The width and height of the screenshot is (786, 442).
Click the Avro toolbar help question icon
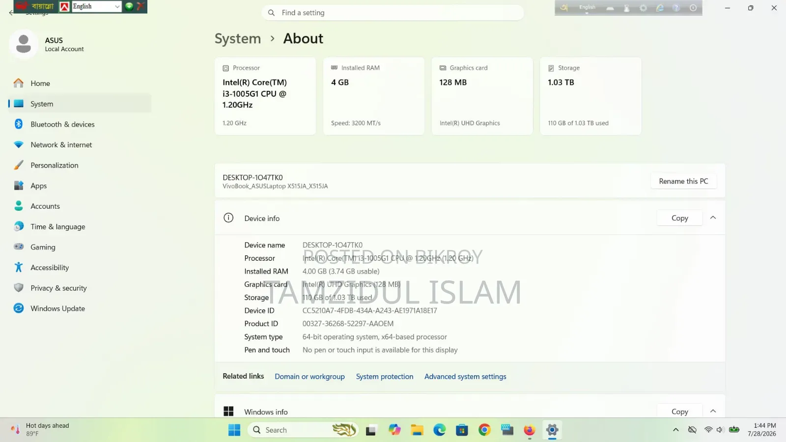(x=676, y=8)
